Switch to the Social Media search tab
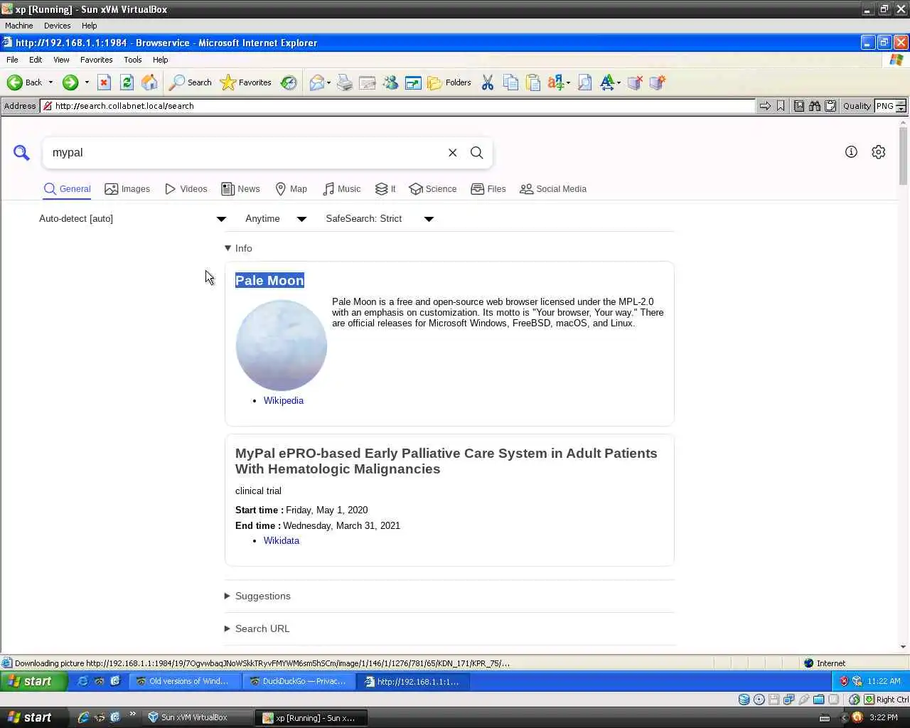The image size is (910, 728). point(553,189)
